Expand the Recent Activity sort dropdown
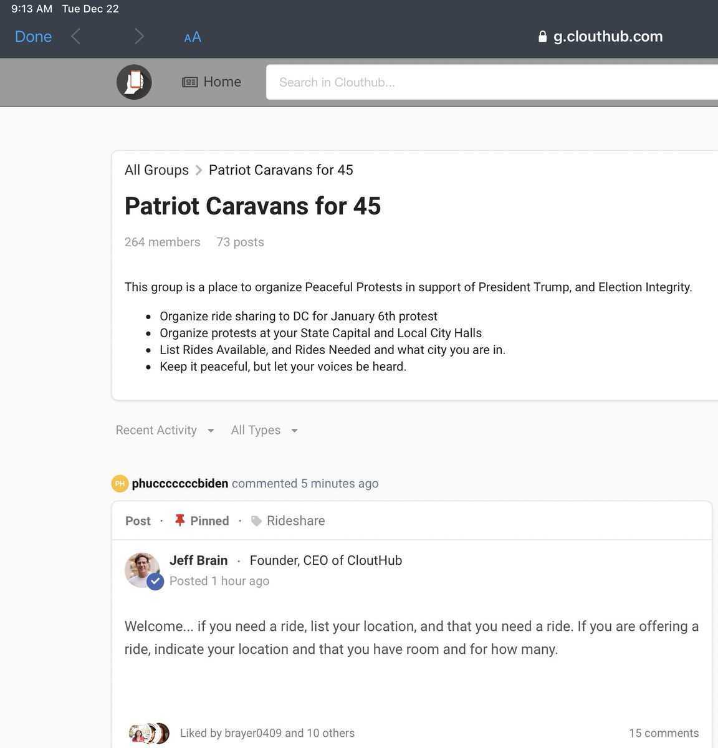718x748 pixels. click(x=165, y=430)
